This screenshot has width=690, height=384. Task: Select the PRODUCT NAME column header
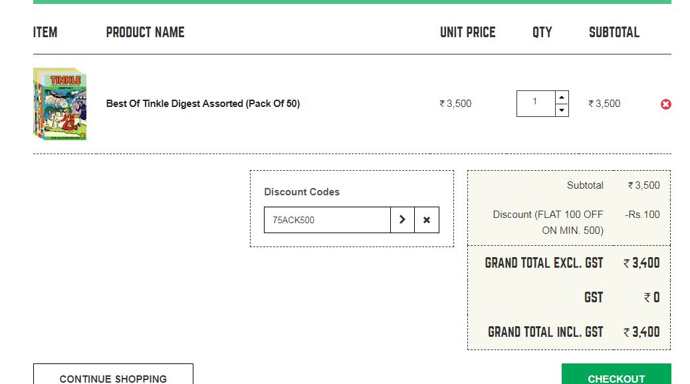[x=145, y=32]
